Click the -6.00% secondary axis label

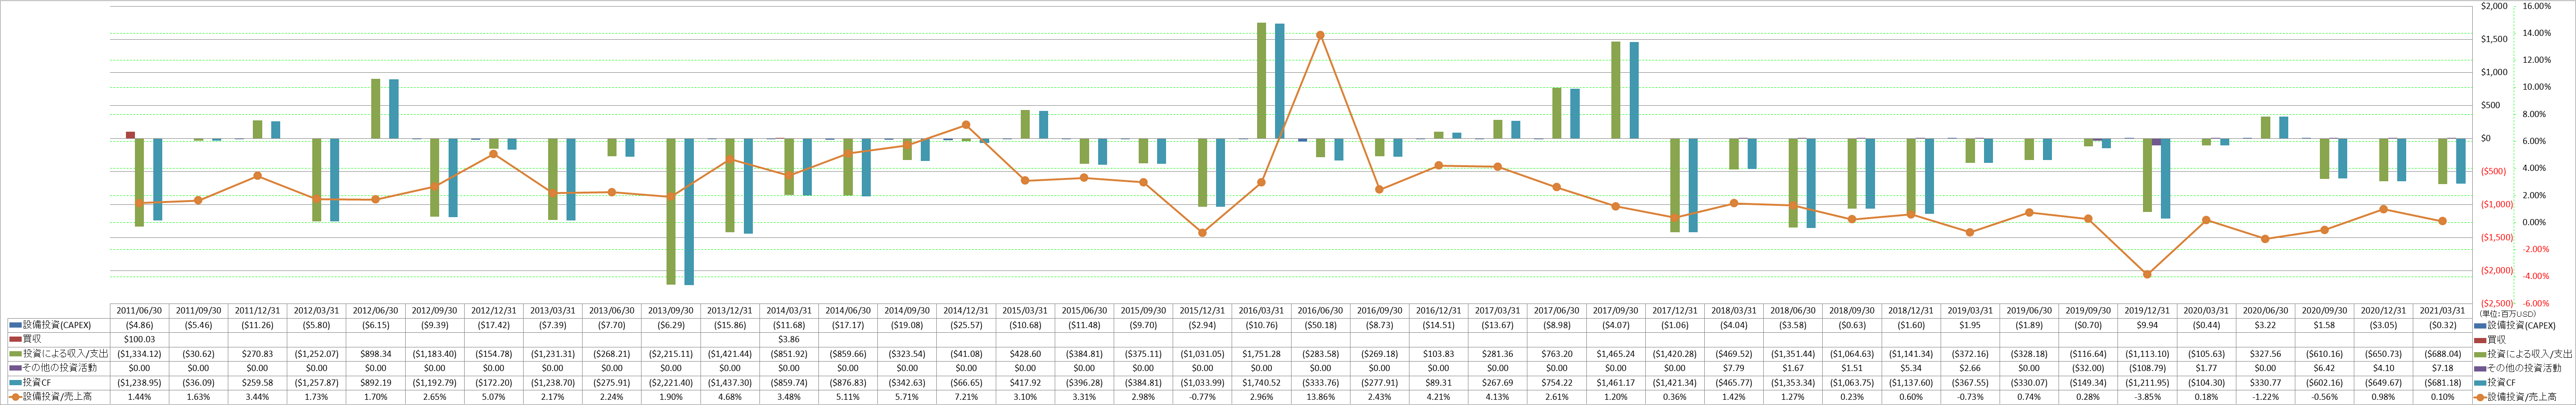[x=2537, y=303]
